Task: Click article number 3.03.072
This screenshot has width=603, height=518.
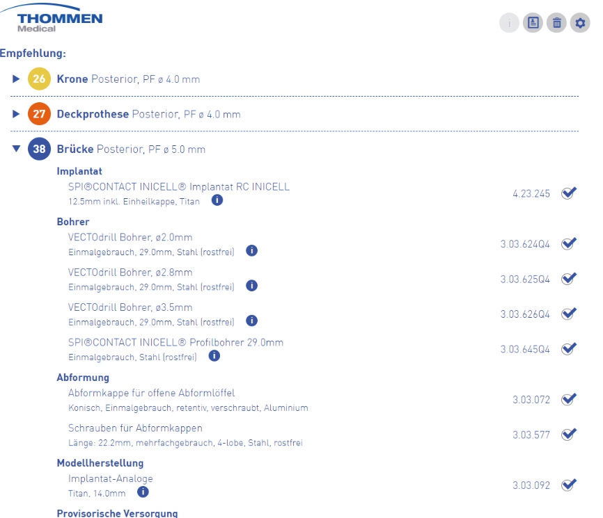Action: point(531,400)
